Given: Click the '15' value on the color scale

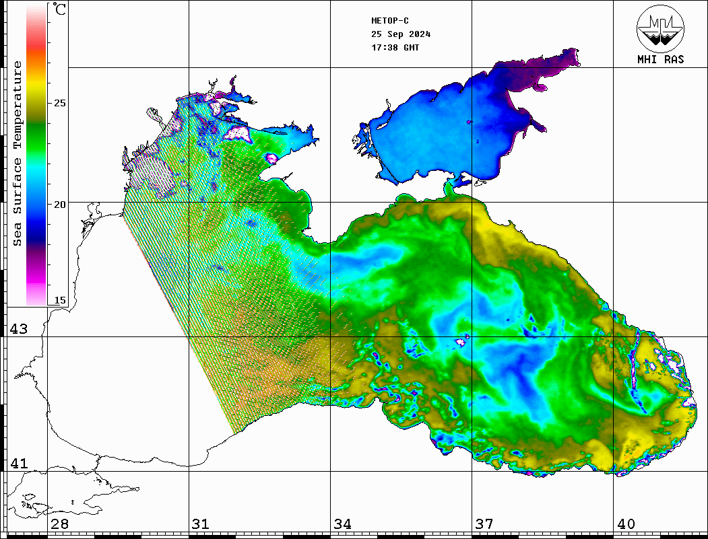Looking at the screenshot, I should [x=59, y=300].
